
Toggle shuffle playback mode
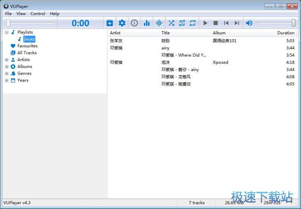[171, 23]
